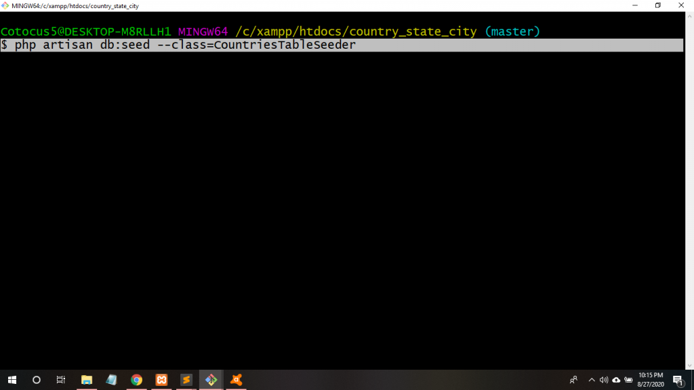694x390 pixels.
Task: Open Task View on the taskbar
Action: (61, 380)
